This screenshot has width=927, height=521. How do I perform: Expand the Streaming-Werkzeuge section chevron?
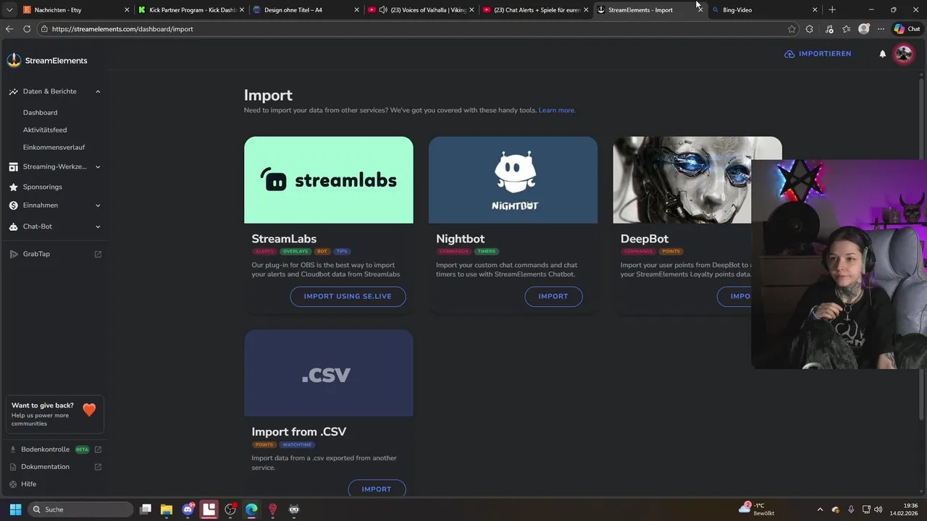(98, 167)
